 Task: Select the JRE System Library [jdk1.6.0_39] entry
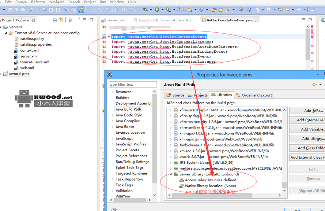pos(206,163)
